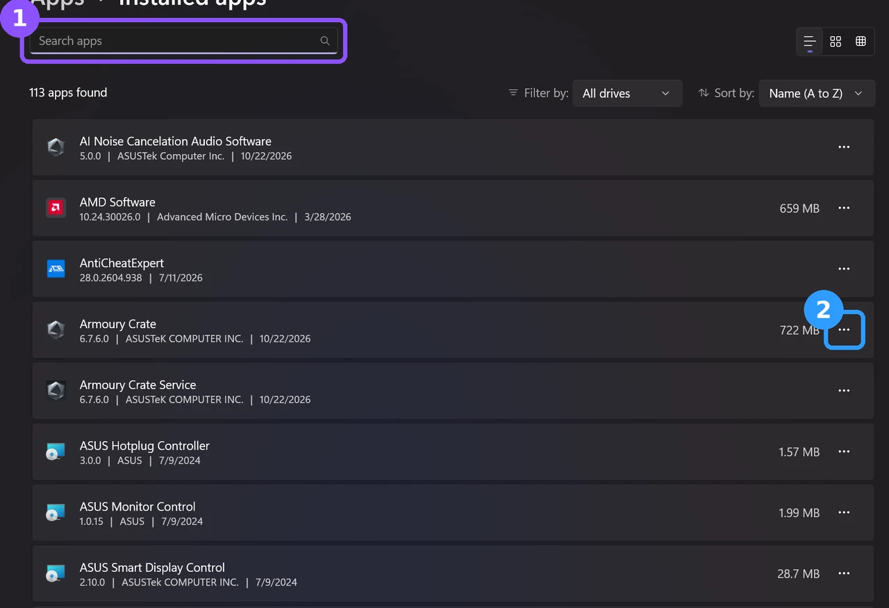Select the AI Noise Cancelation Audio Software name
Screen dimensions: 889x608
[176, 141]
